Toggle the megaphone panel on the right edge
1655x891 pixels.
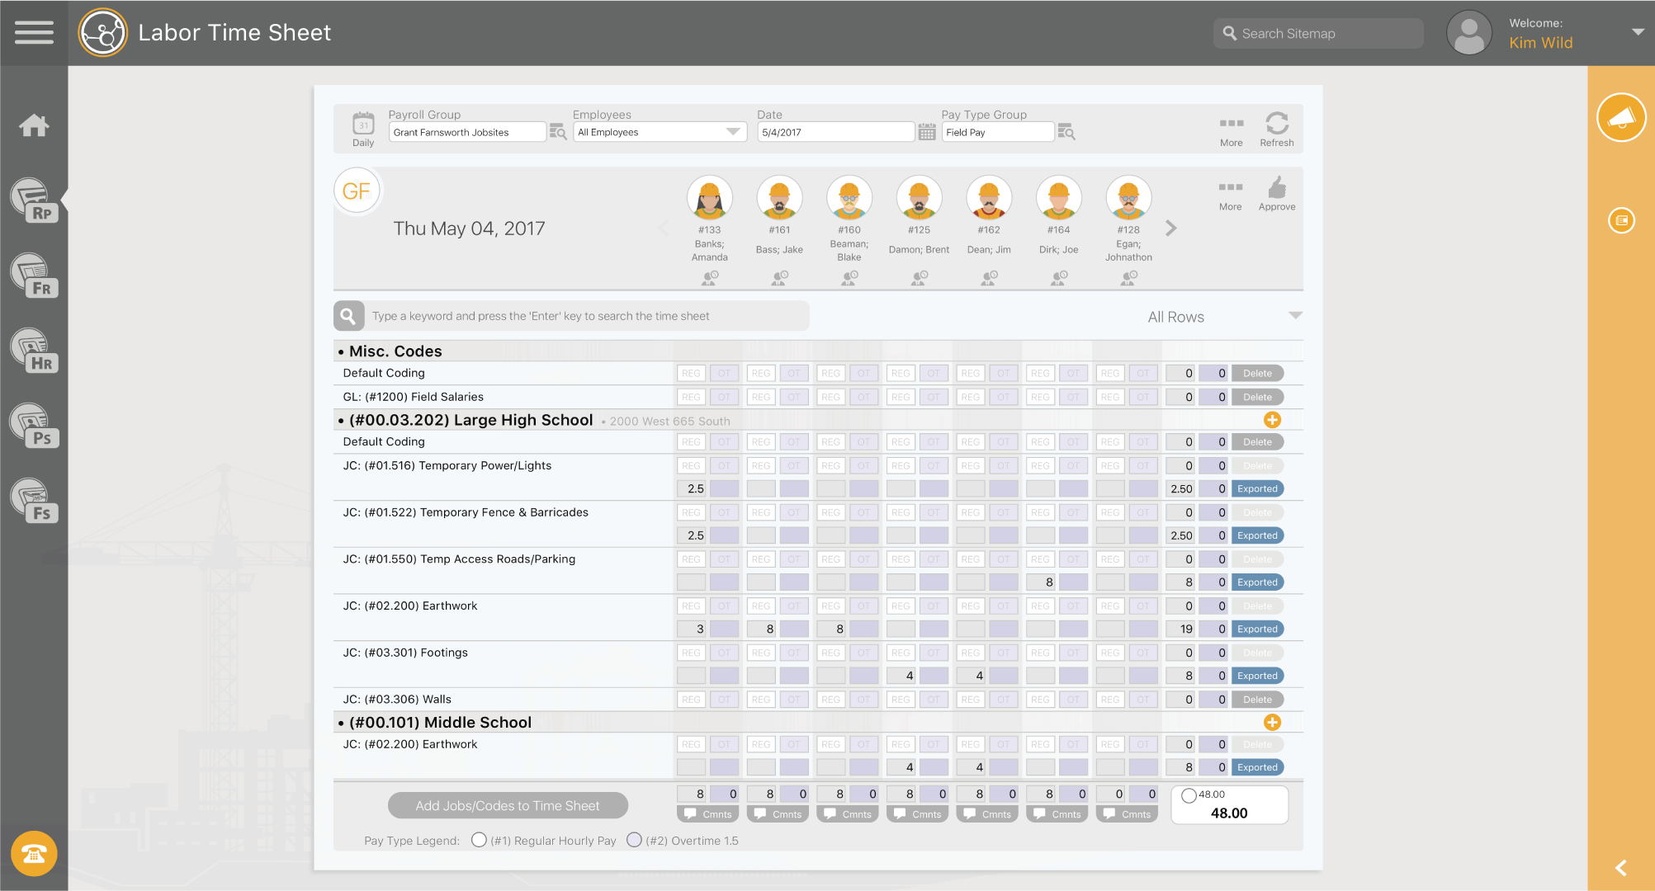[x=1620, y=117]
